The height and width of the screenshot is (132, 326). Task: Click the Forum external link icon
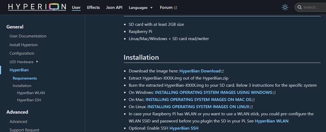(175, 8)
